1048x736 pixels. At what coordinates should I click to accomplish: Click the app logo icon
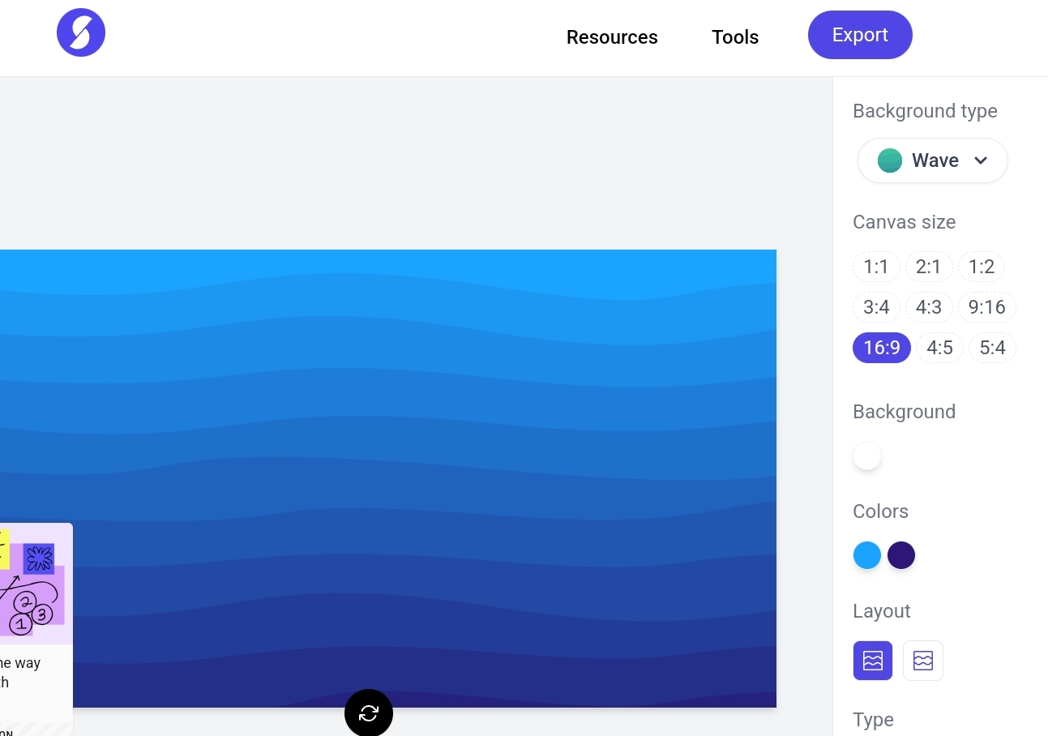click(x=81, y=32)
